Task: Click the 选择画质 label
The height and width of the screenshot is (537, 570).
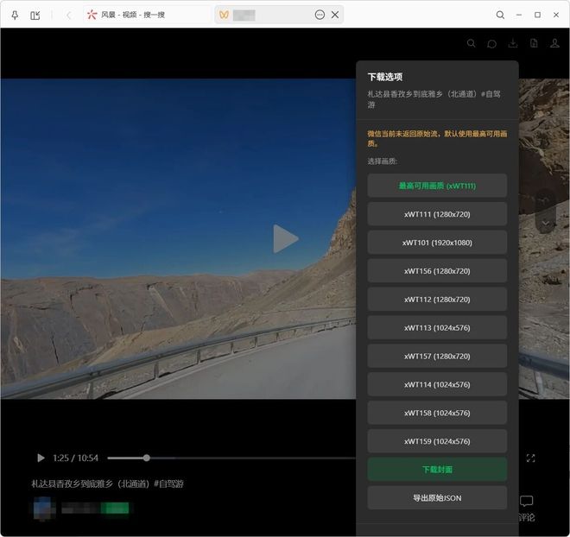Action: 382,161
